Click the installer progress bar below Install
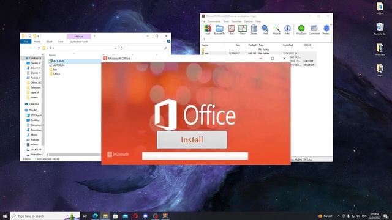 (195, 156)
